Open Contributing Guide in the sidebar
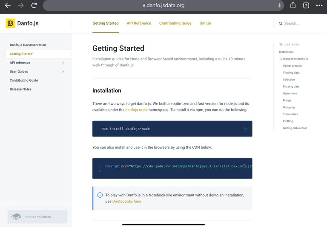Screen dimensions: 327x227 (24, 80)
